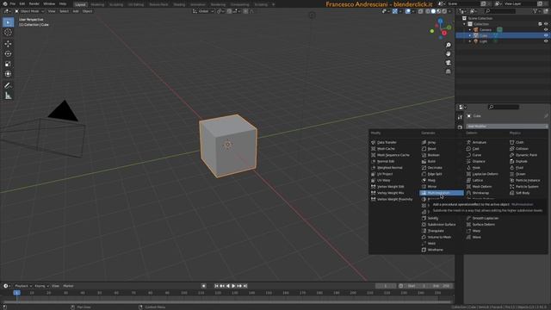
Task: Click the viewport navigation gizmo Z axis
Action: tap(440, 22)
